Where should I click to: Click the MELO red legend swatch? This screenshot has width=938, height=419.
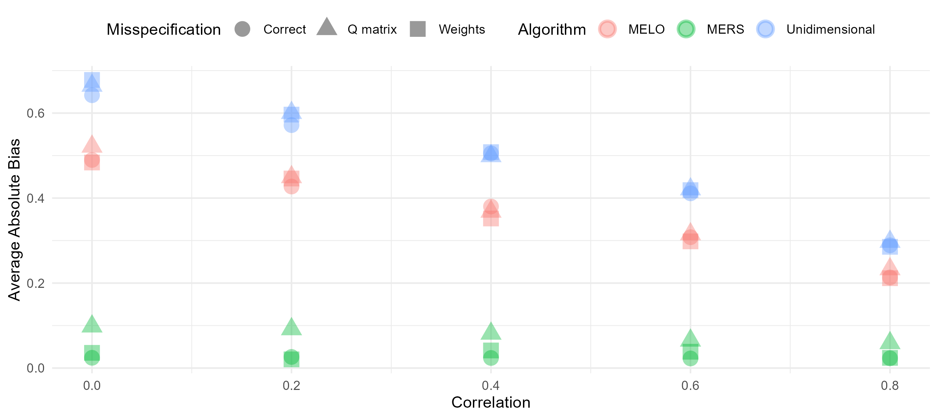(x=607, y=29)
